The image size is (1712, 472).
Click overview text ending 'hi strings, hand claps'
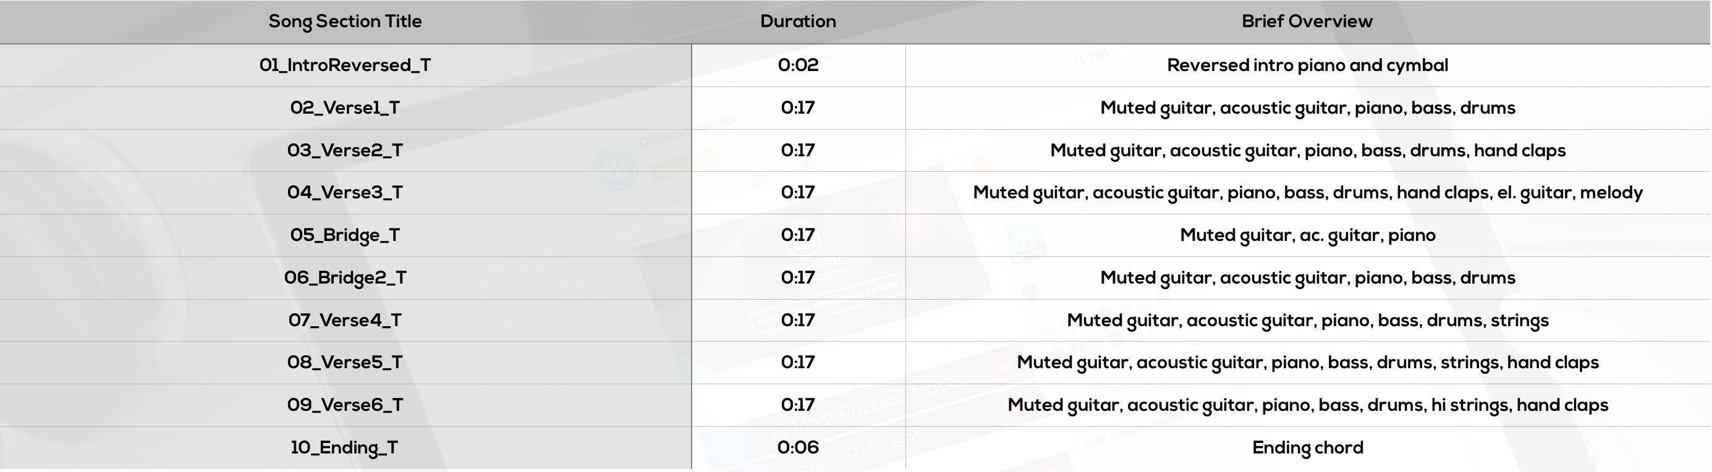pos(1307,405)
